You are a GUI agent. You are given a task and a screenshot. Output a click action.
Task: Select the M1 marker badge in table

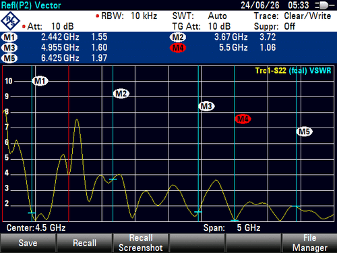(9, 37)
